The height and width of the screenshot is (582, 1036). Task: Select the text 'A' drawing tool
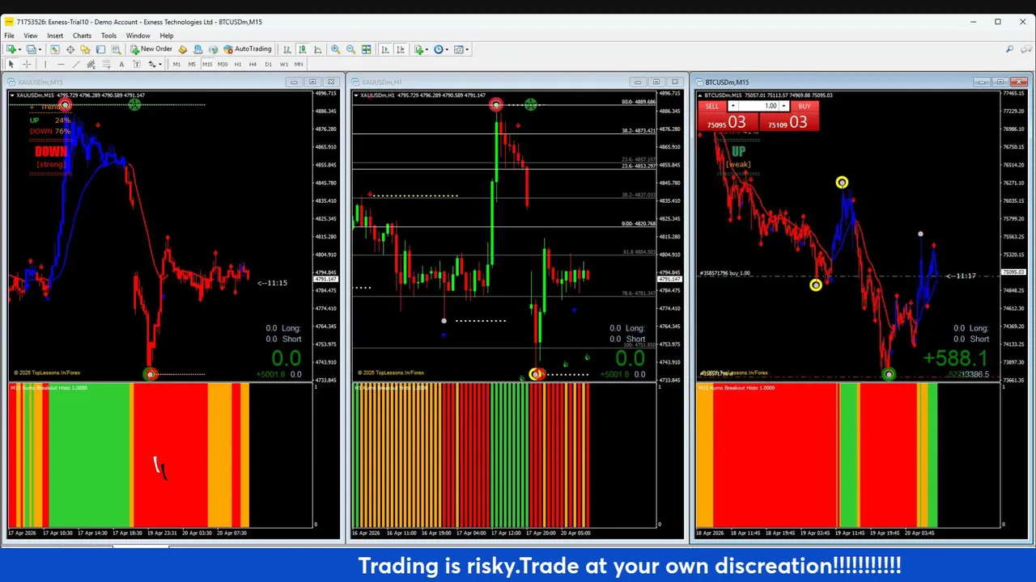121,64
